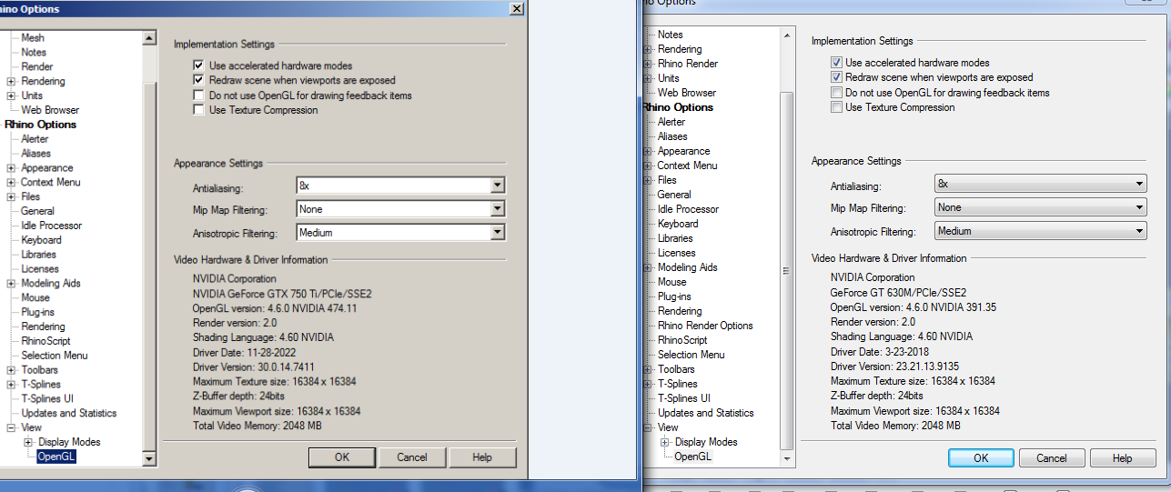Viewport: 1171px width, 492px height.
Task: Uncheck accelerated hardware modes in GTX 750 Ti window
Action: [x=198, y=66]
